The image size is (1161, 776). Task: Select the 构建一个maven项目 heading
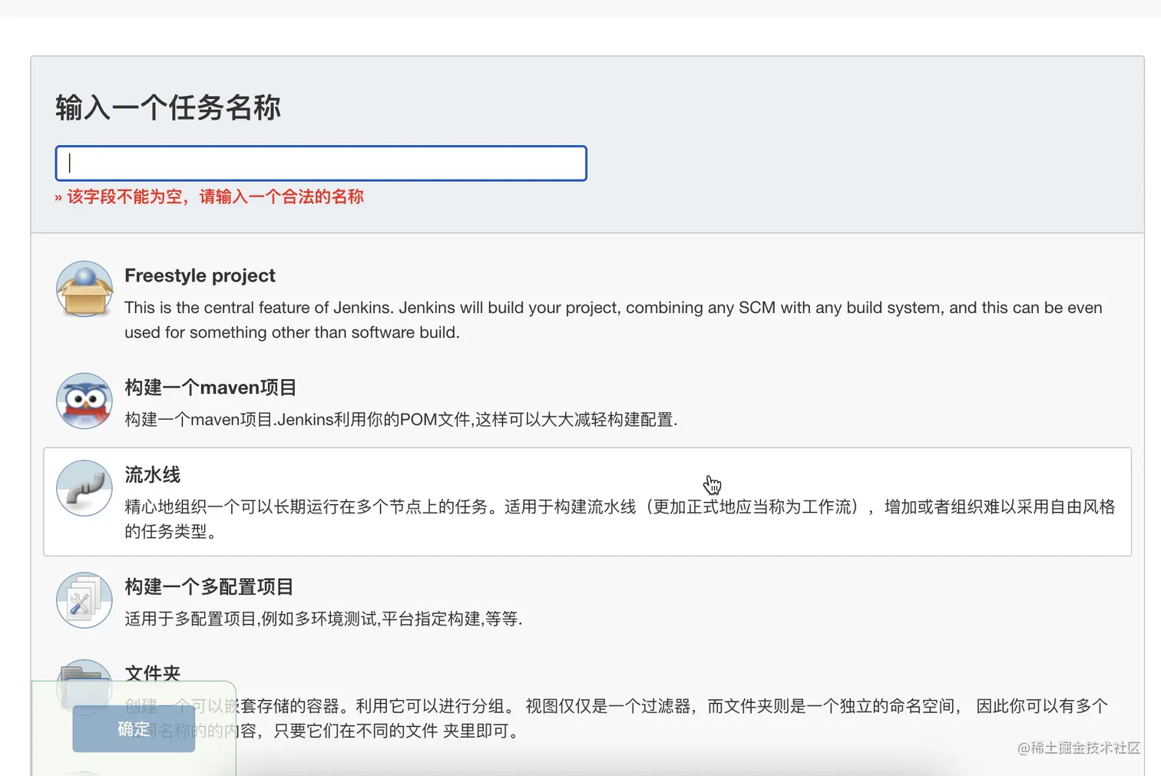(210, 388)
